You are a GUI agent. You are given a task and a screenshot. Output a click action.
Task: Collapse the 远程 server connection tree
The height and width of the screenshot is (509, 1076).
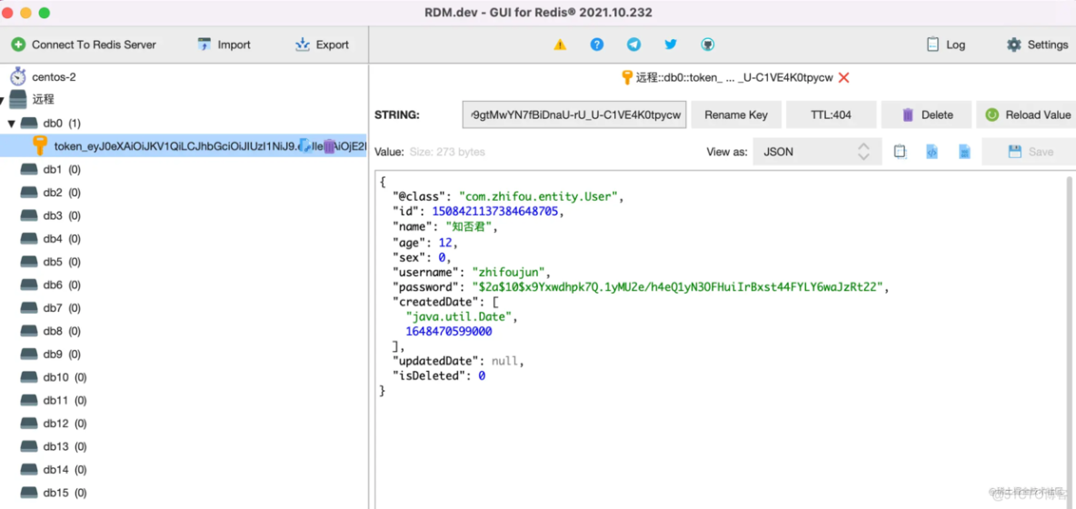[x=3, y=99]
